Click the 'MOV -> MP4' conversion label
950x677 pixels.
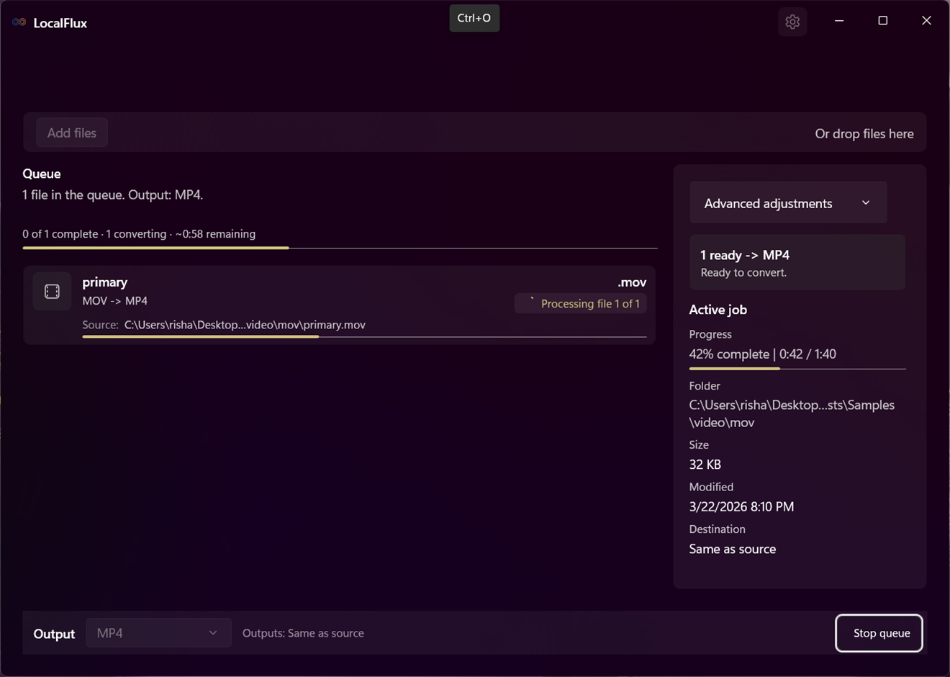pos(115,301)
